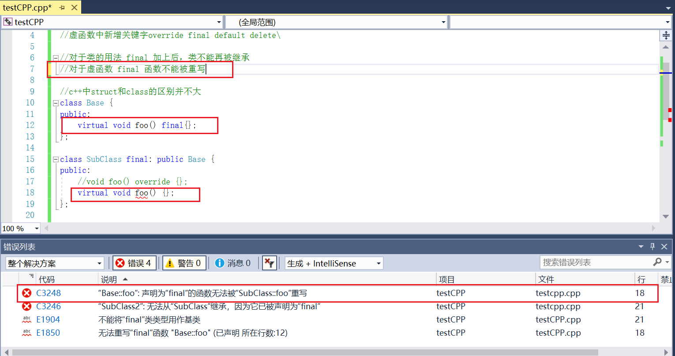Open the 整个解决方案 filter dropdown
675x356 pixels.
click(x=100, y=263)
